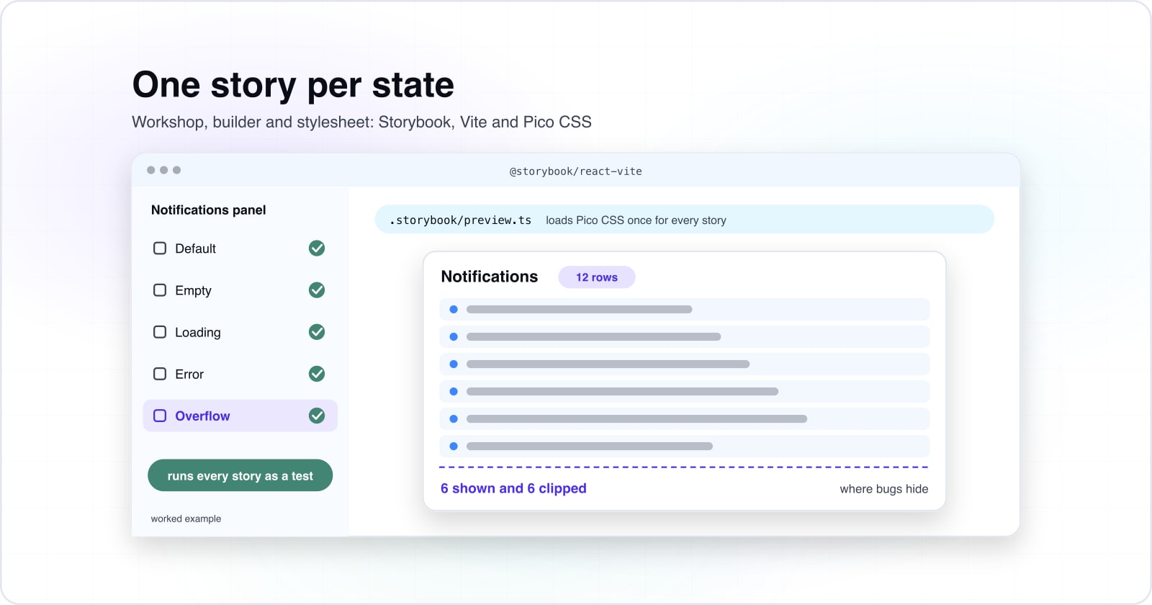Screen dimensions: 1152x605
Task: Click the green pass checkmark beside Empty
Action: coord(317,290)
